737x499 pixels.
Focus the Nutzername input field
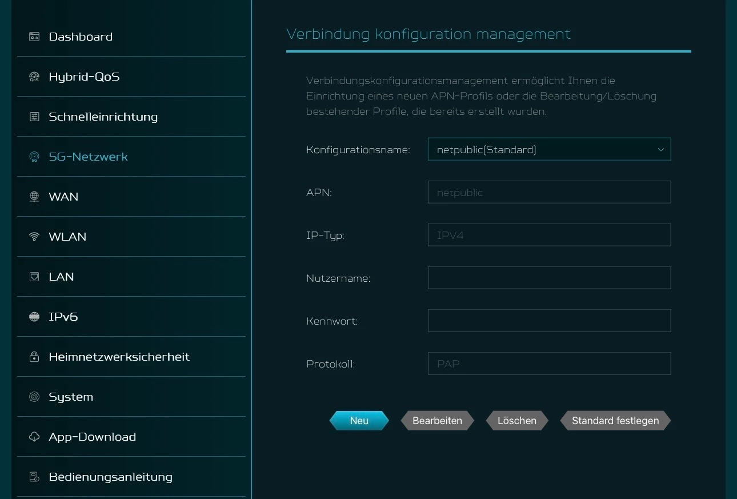(549, 278)
